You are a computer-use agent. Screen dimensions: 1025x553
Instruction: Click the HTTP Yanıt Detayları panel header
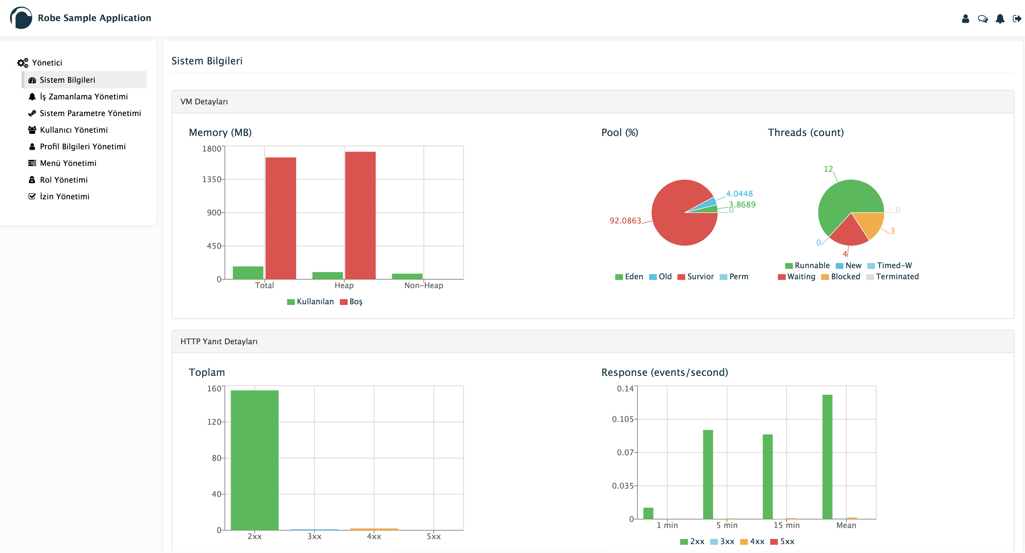tap(592, 342)
